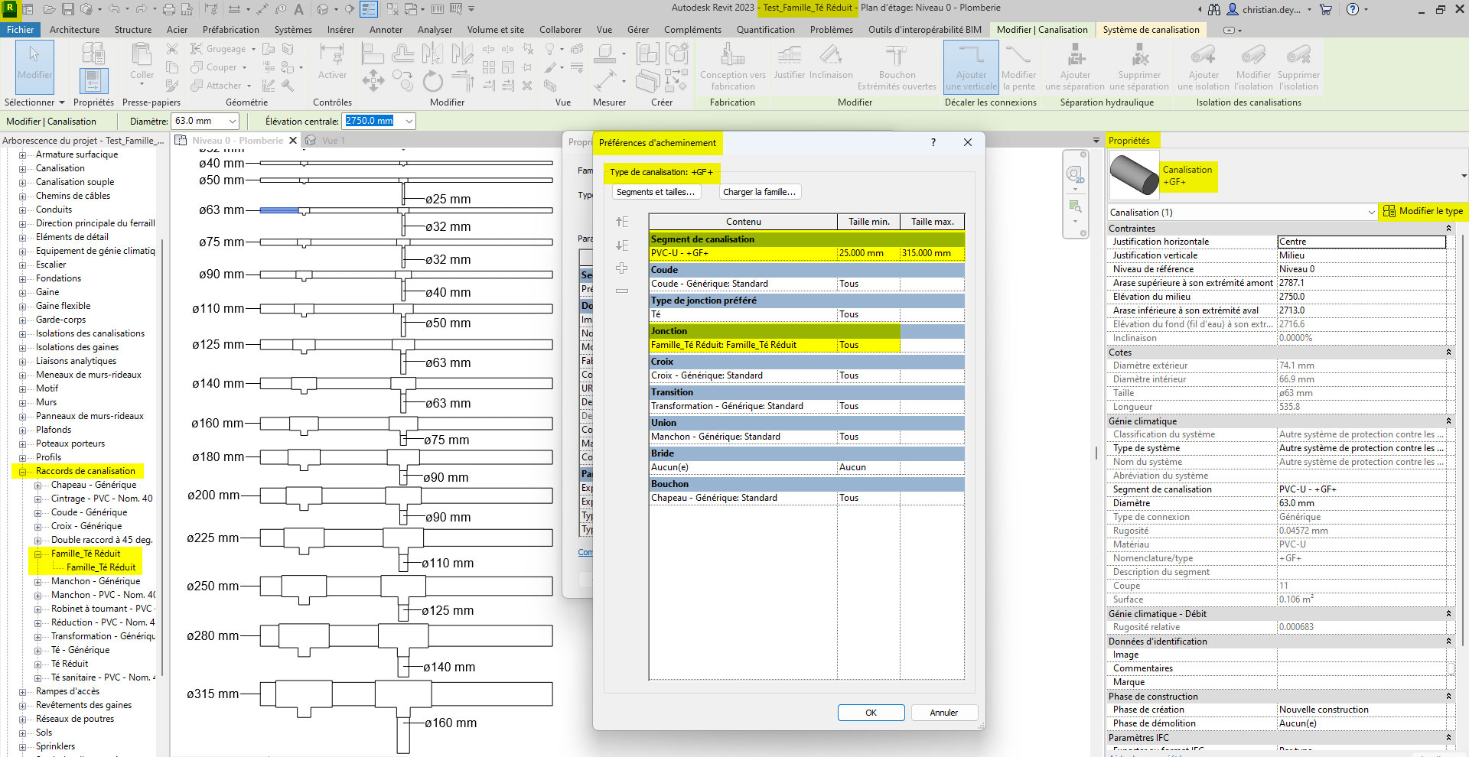1469x757 pixels.
Task: Click Supprimer une séparation tool
Action: 1139,67
